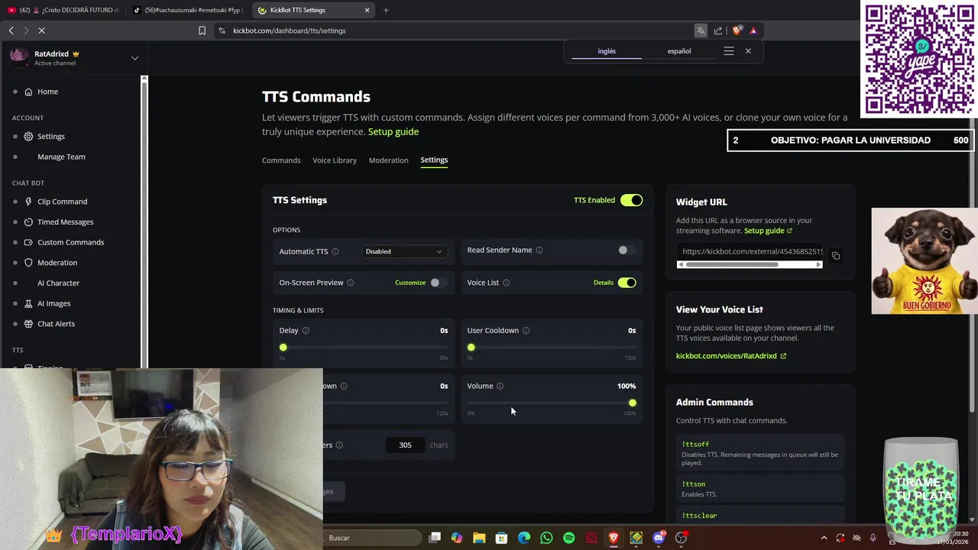Image resolution: width=978 pixels, height=550 pixels.
Task: Open Microsoft Edge from the taskbar
Action: [524, 538]
